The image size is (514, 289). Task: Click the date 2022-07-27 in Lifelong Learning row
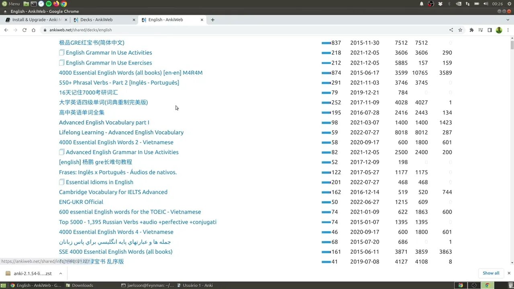pyautogui.click(x=365, y=132)
